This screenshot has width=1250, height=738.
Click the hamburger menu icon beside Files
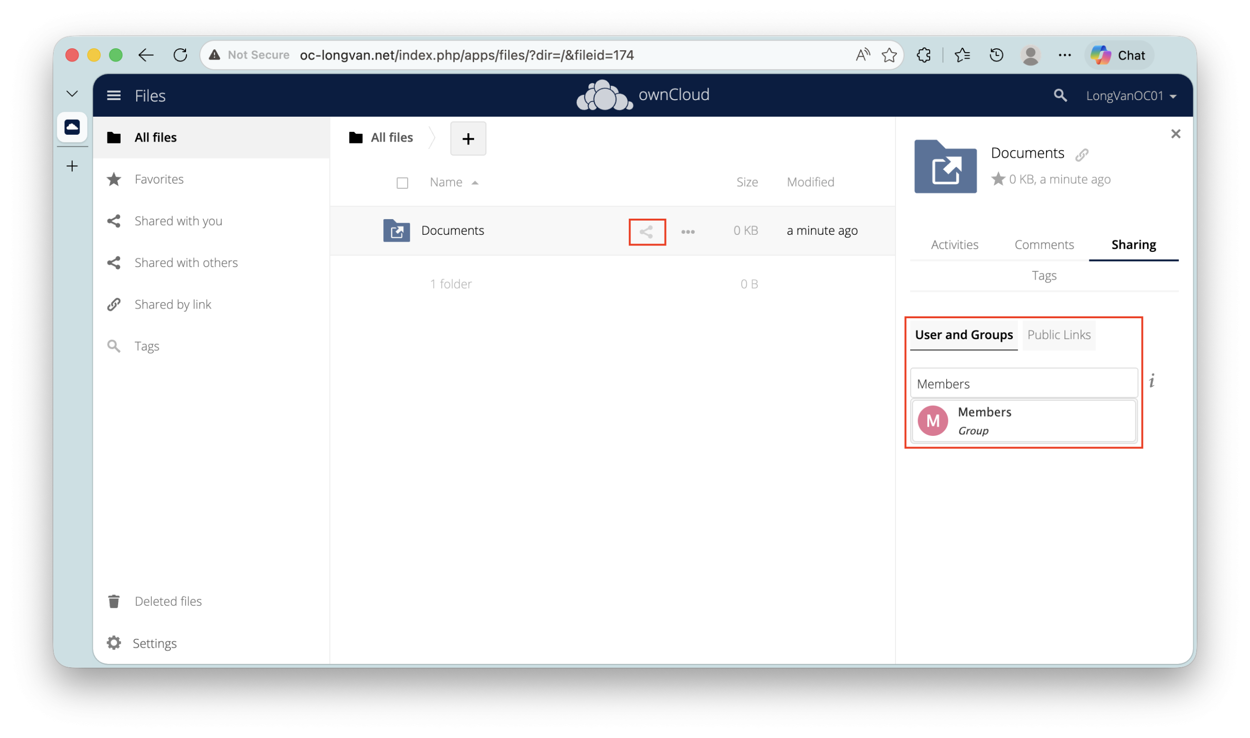click(x=114, y=96)
